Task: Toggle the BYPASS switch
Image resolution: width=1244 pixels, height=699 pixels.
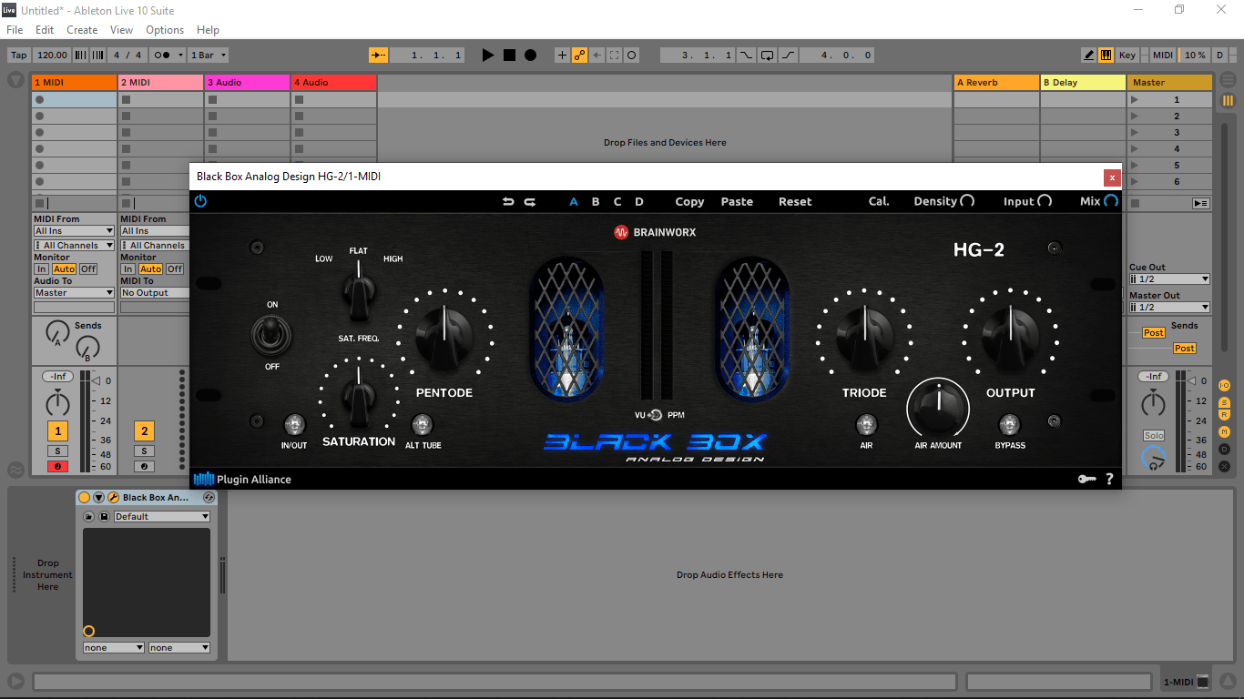Action: 1009,424
